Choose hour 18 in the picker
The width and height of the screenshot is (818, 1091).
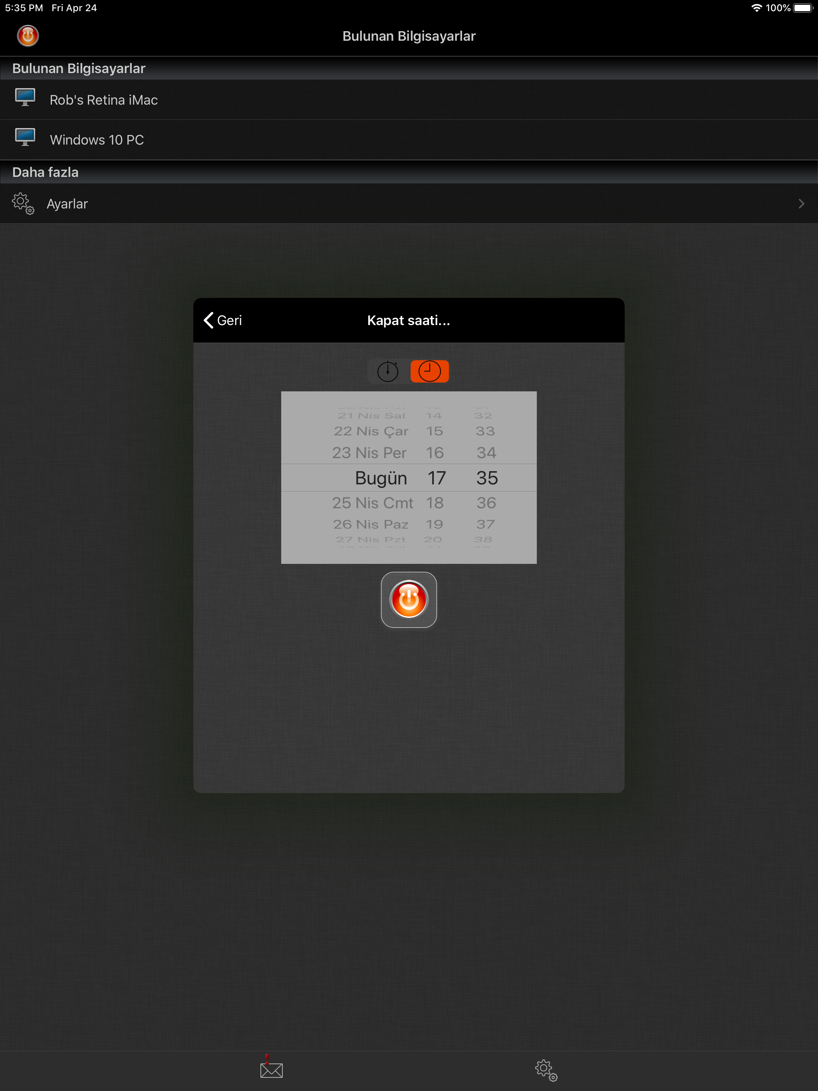coord(435,503)
